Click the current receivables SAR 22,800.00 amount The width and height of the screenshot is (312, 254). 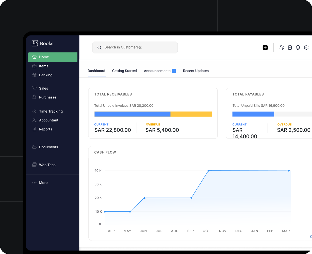tap(113, 130)
